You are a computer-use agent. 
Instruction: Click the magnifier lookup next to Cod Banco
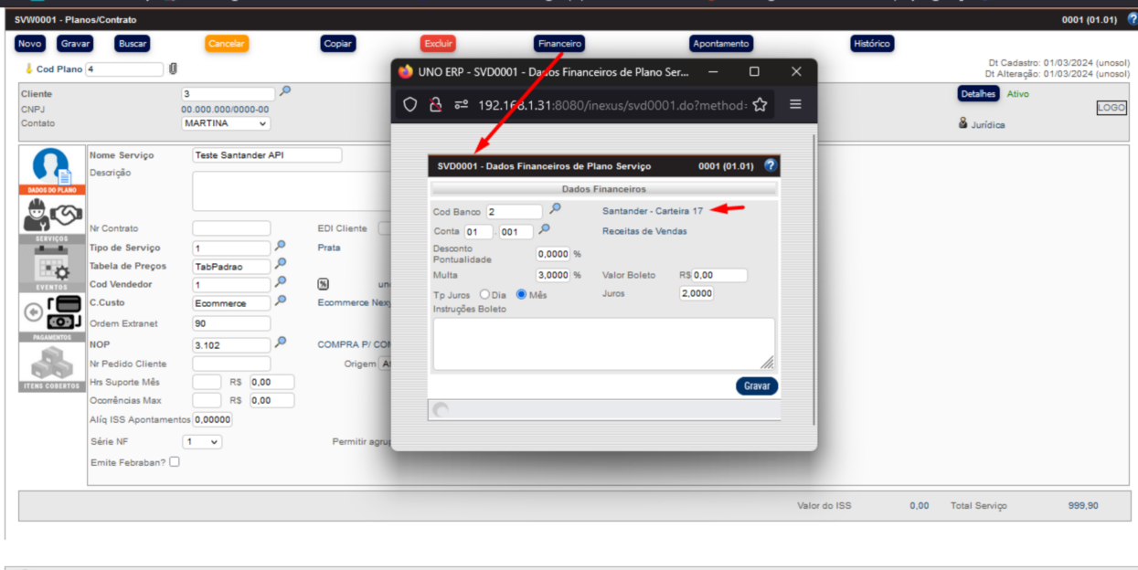(x=555, y=209)
